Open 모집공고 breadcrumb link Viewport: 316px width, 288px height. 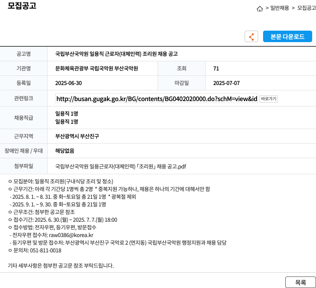[x=306, y=8]
